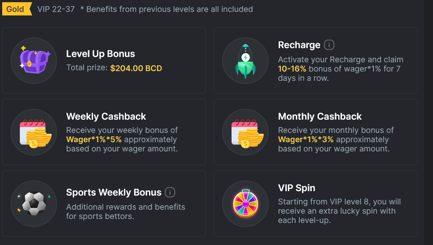Open the Recharge info icon
This screenshot has height=245, width=433.
(329, 45)
